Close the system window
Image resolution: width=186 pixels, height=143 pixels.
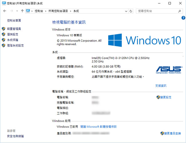click(x=180, y=3)
